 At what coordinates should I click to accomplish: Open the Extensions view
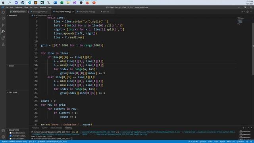[x=3, y=38]
